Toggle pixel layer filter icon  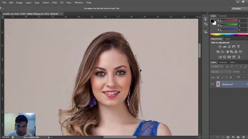(227, 67)
